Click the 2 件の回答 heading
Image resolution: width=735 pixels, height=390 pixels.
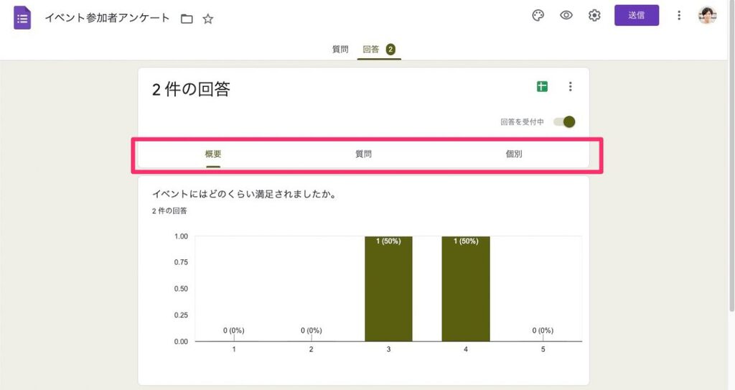coord(191,89)
